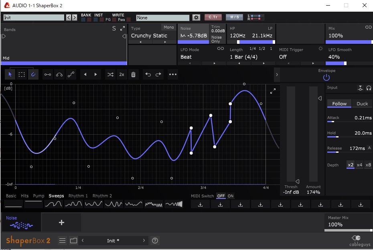Open the Rhythm 1 presets tab
This screenshot has height=250, width=373.
[x=78, y=196]
